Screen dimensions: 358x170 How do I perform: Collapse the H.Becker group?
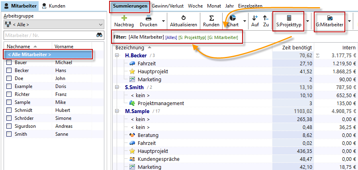pyautogui.click(x=117, y=55)
